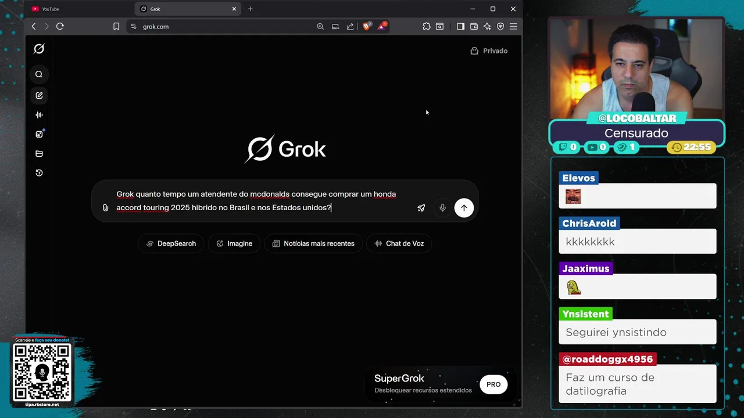
Task: Select the DeepSearch option
Action: click(171, 244)
